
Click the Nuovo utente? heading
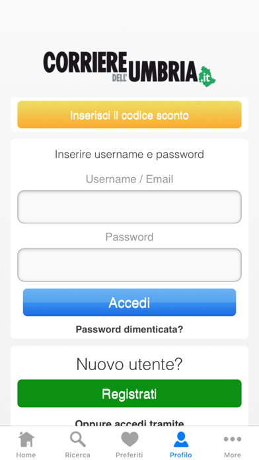point(129,364)
